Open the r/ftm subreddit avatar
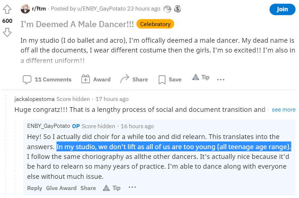The height and width of the screenshot is (198, 299). point(25,9)
